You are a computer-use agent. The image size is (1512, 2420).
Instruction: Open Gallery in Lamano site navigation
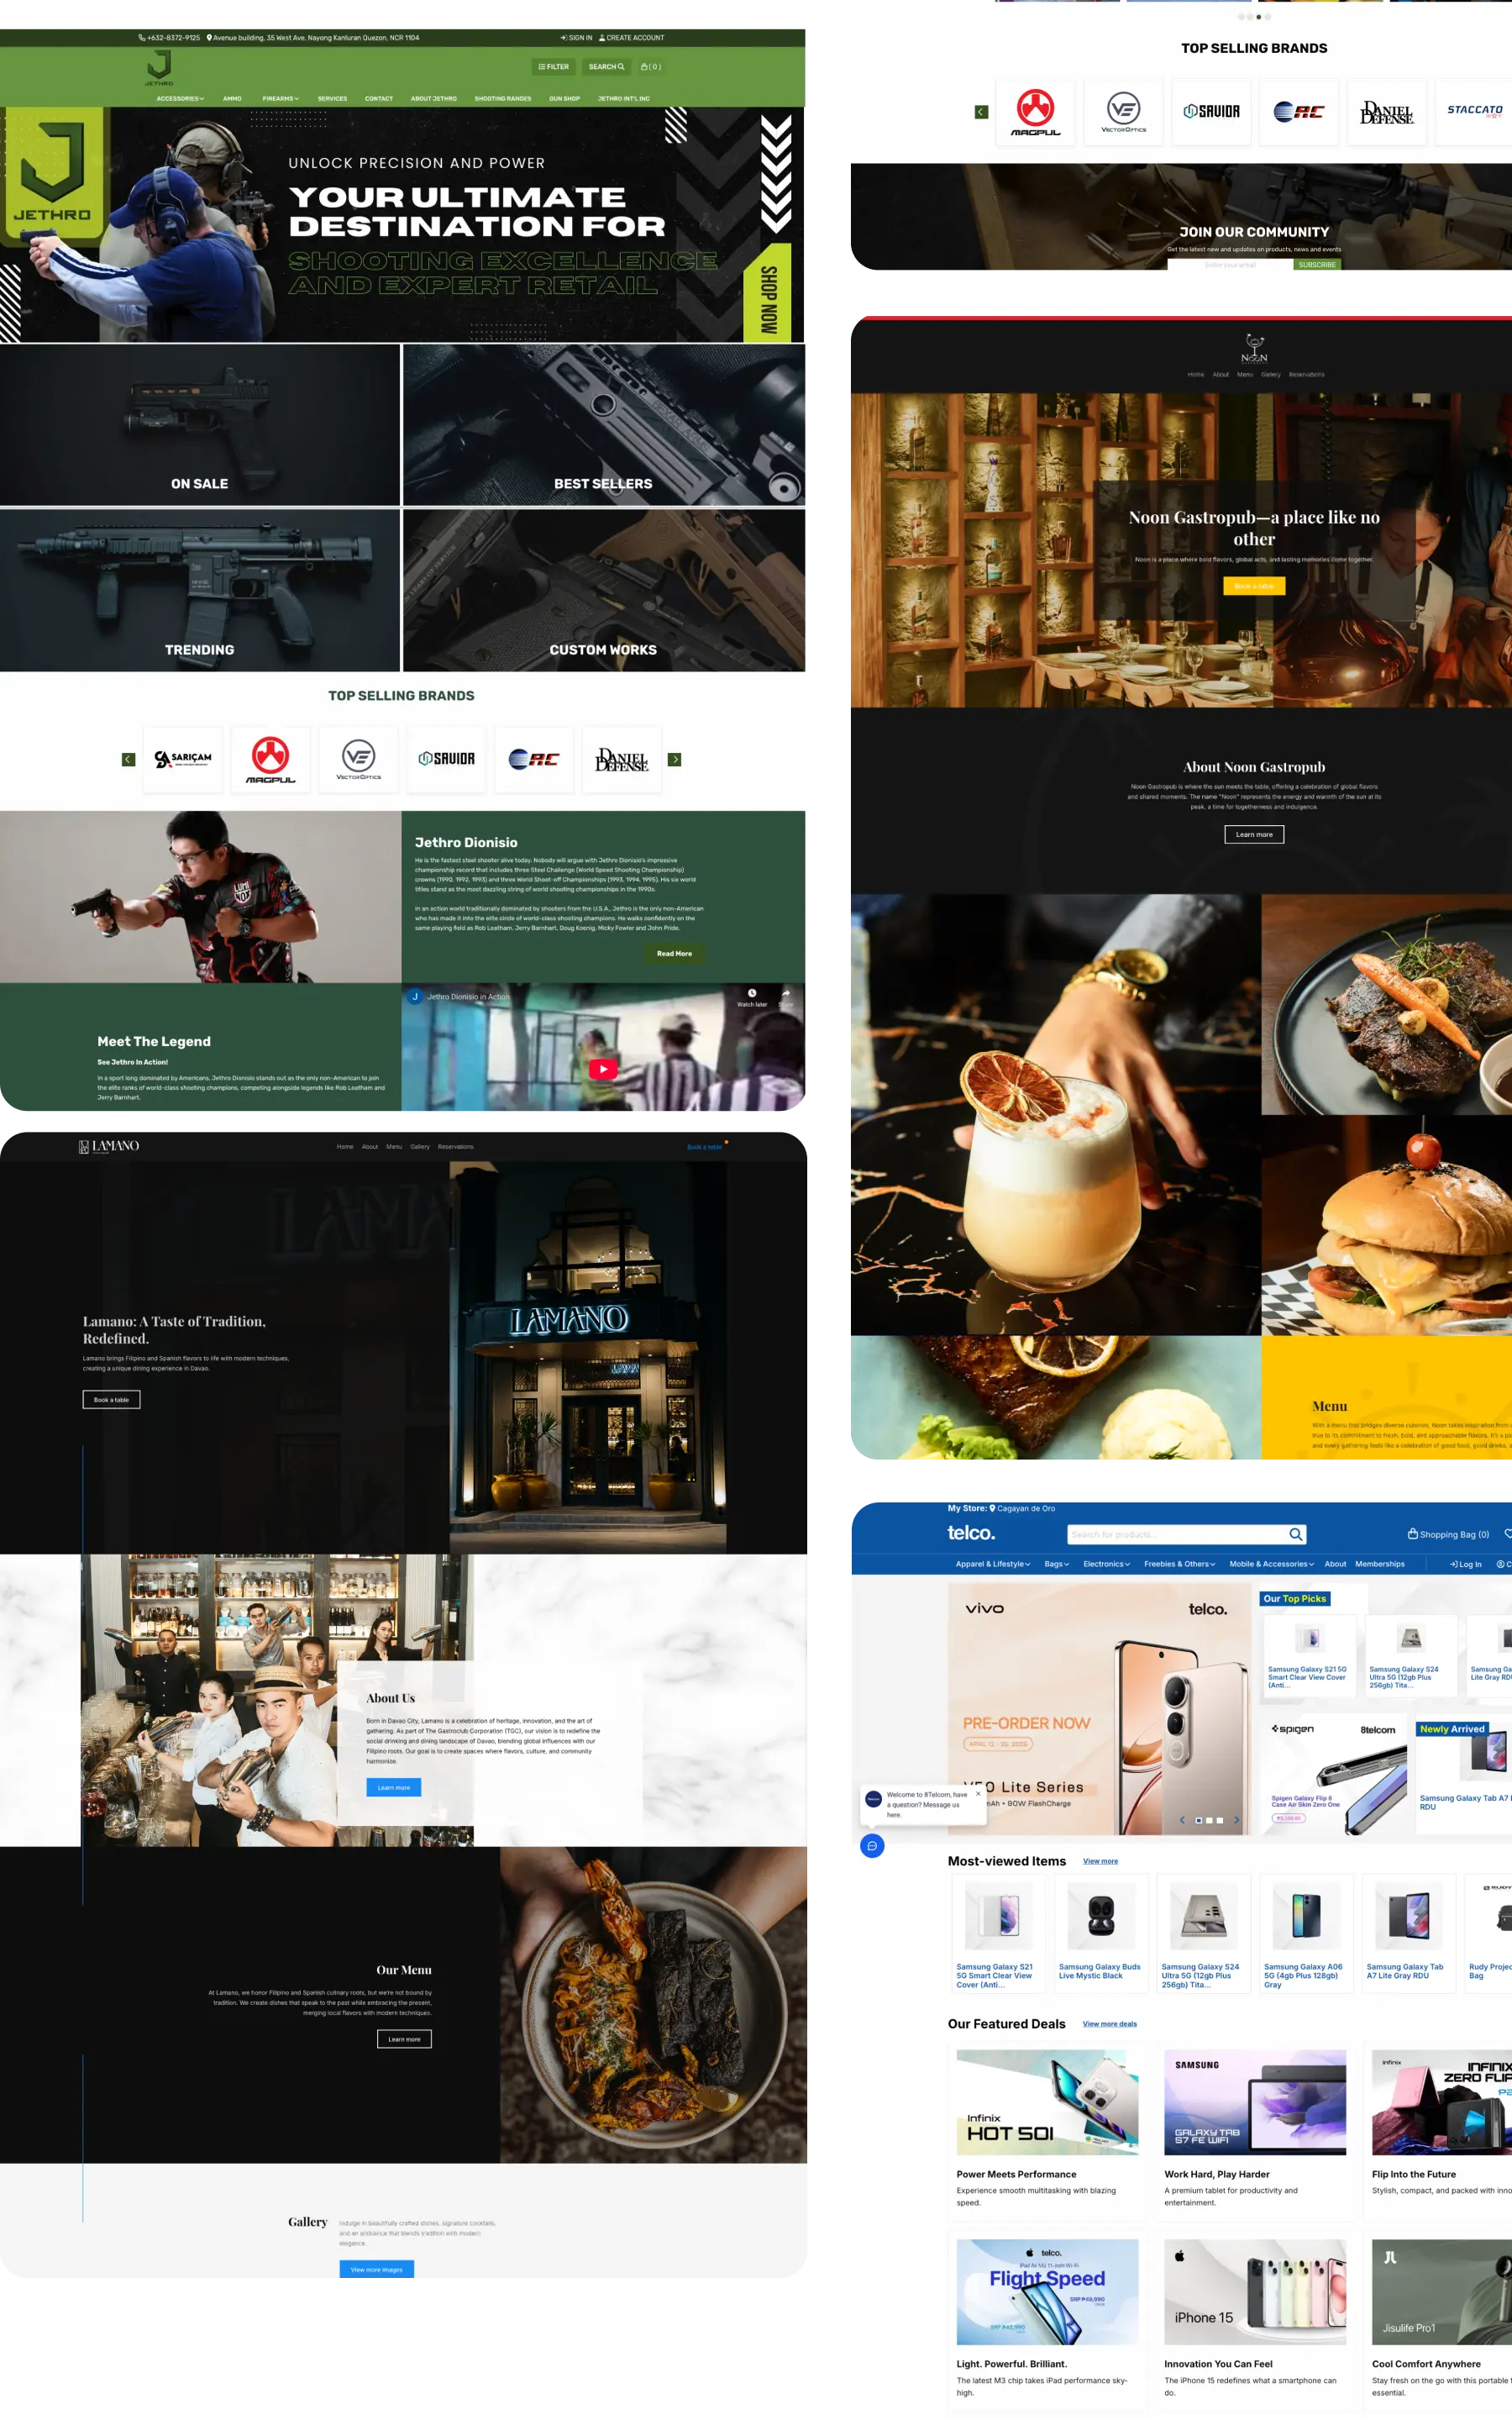click(420, 1147)
